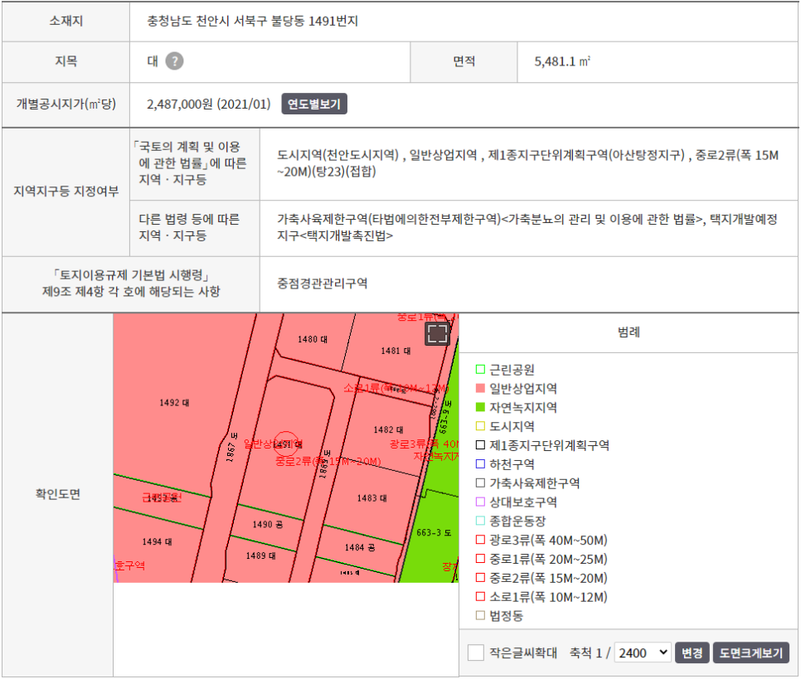Image resolution: width=801 pixels, height=679 pixels.
Task: Click the 중점경관관리구역 text
Action: pyautogui.click(x=323, y=283)
